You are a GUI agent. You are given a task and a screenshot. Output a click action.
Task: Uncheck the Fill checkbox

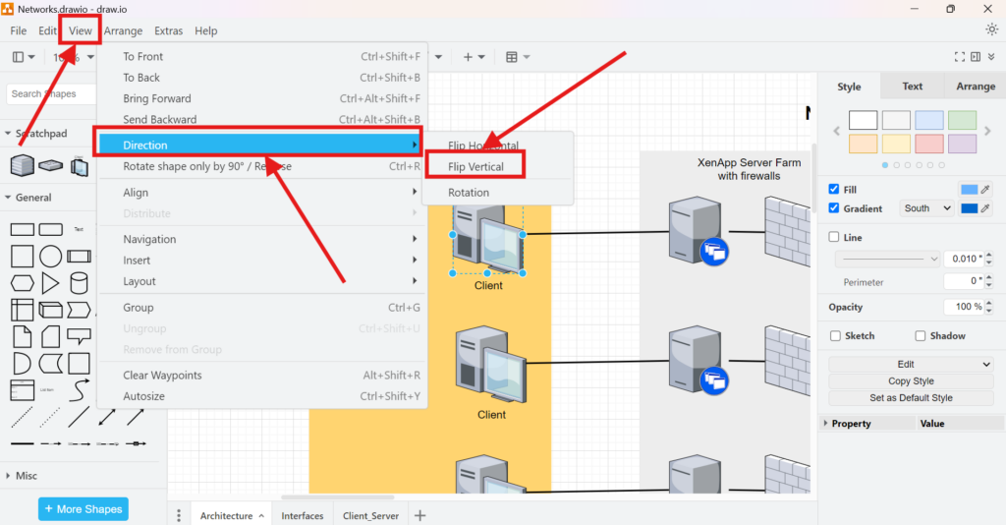[x=833, y=190]
